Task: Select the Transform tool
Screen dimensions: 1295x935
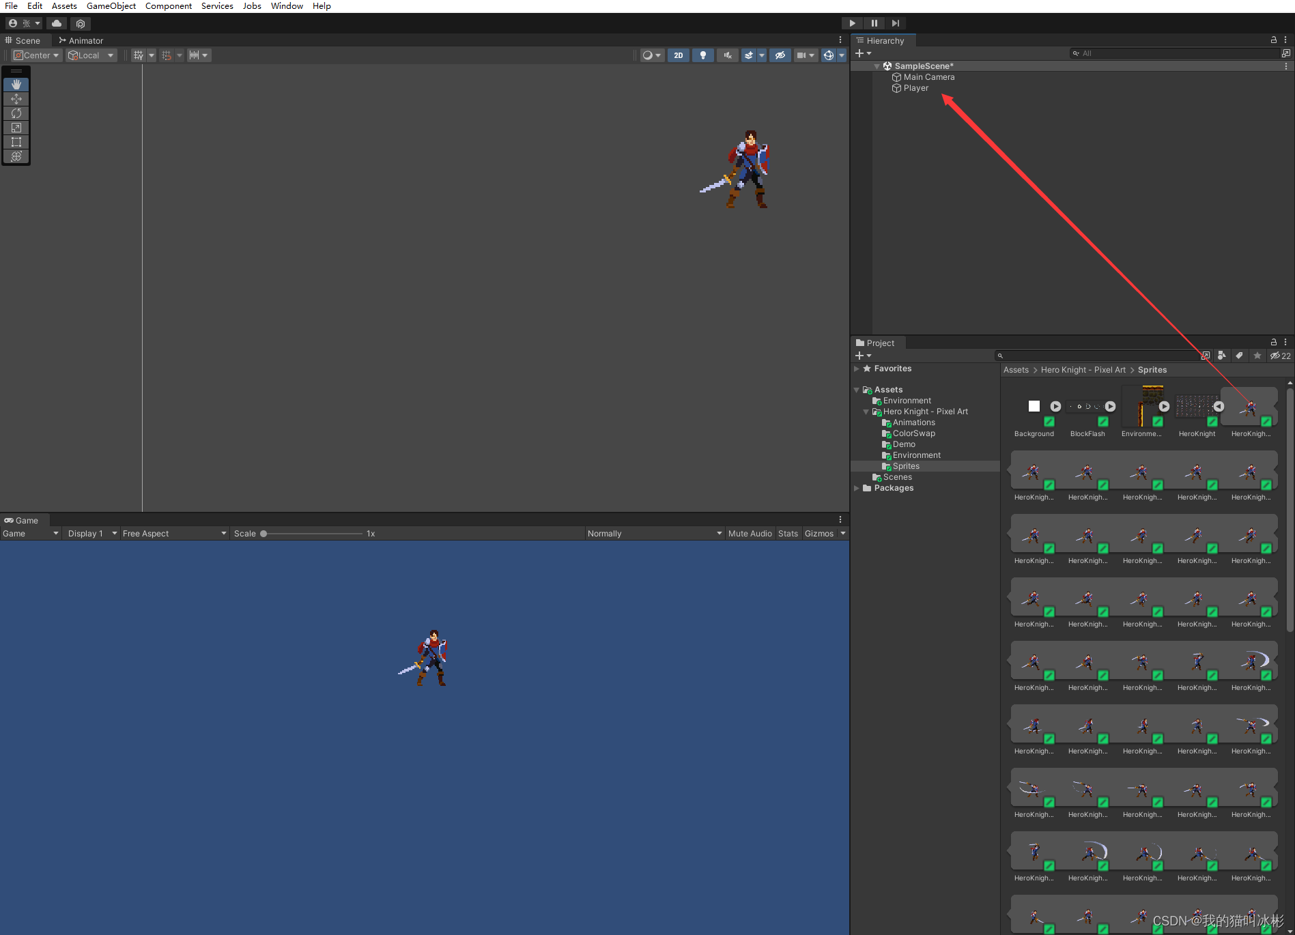Action: coord(16,156)
